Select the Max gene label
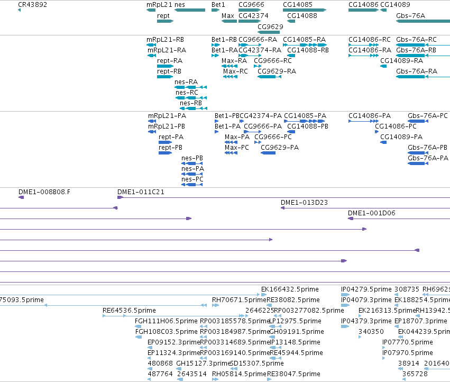The width and height of the screenshot is (450, 382). [228, 16]
